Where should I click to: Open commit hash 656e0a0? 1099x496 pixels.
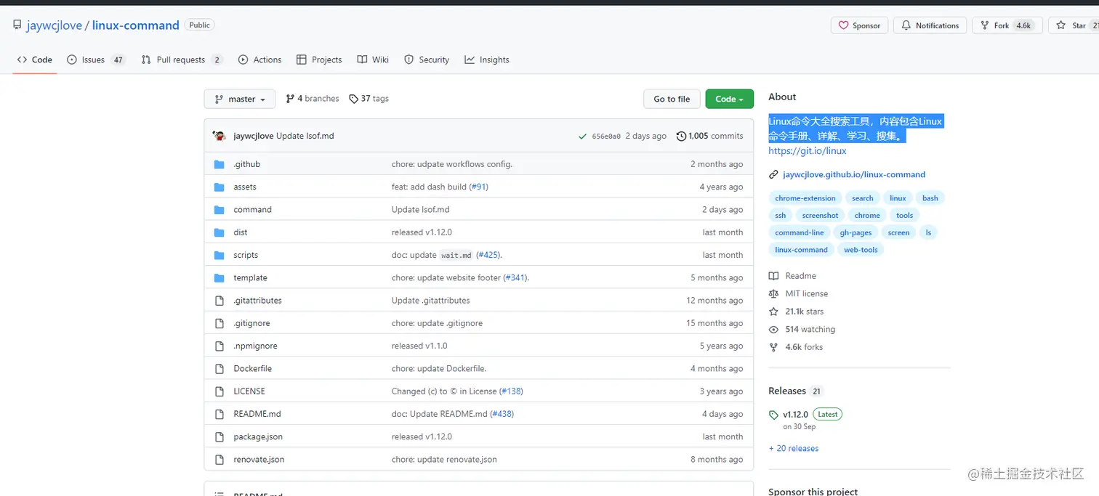[606, 137]
